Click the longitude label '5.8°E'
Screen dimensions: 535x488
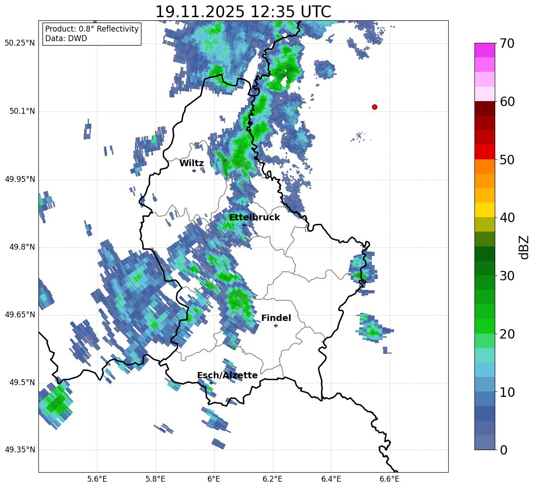[155, 479]
